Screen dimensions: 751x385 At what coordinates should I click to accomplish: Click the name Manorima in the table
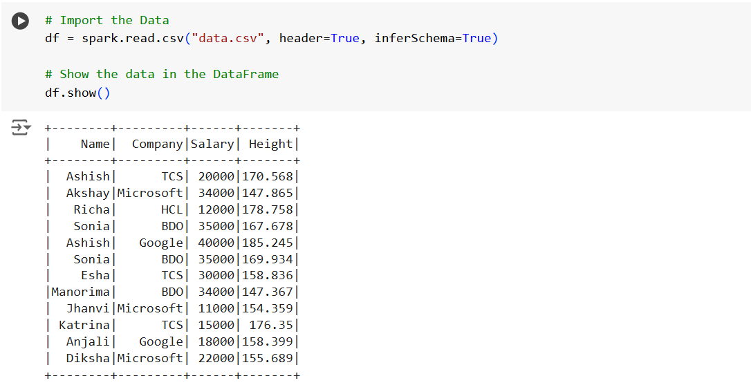(80, 292)
